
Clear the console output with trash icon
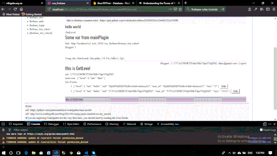[x=3, y=130]
